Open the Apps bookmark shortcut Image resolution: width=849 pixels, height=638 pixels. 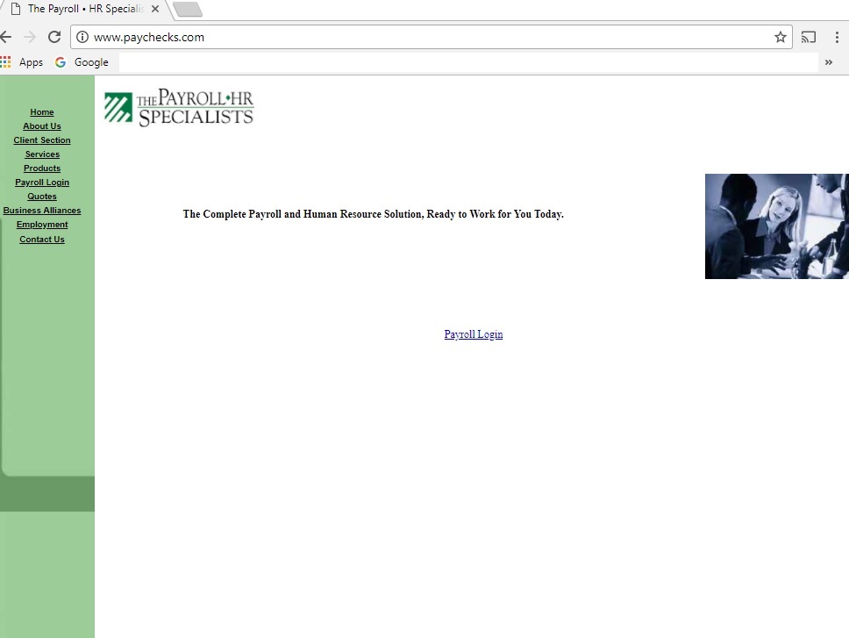click(x=22, y=62)
